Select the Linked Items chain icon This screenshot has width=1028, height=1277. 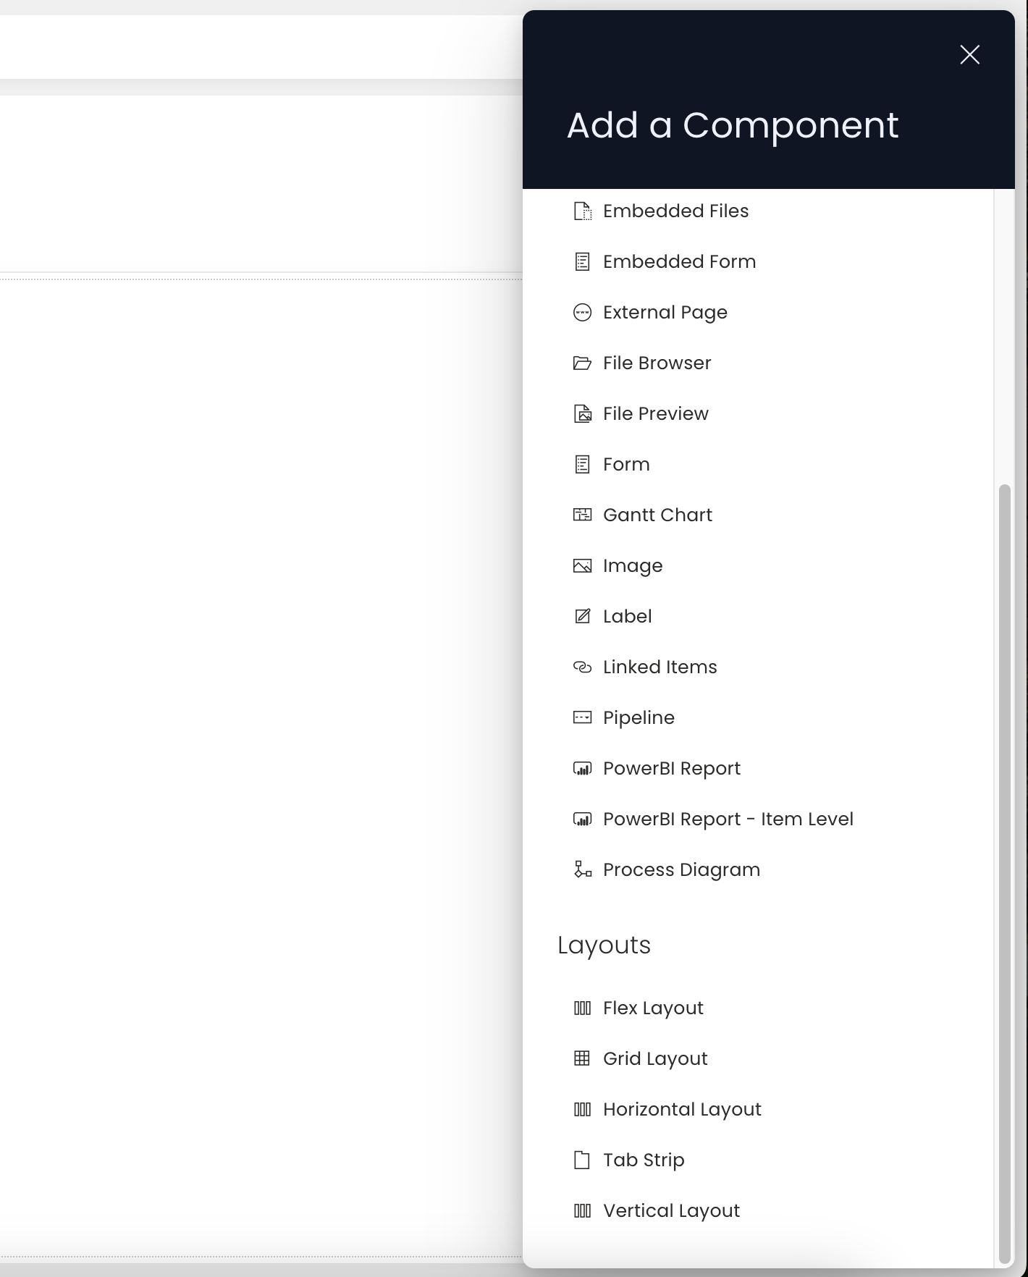(582, 667)
